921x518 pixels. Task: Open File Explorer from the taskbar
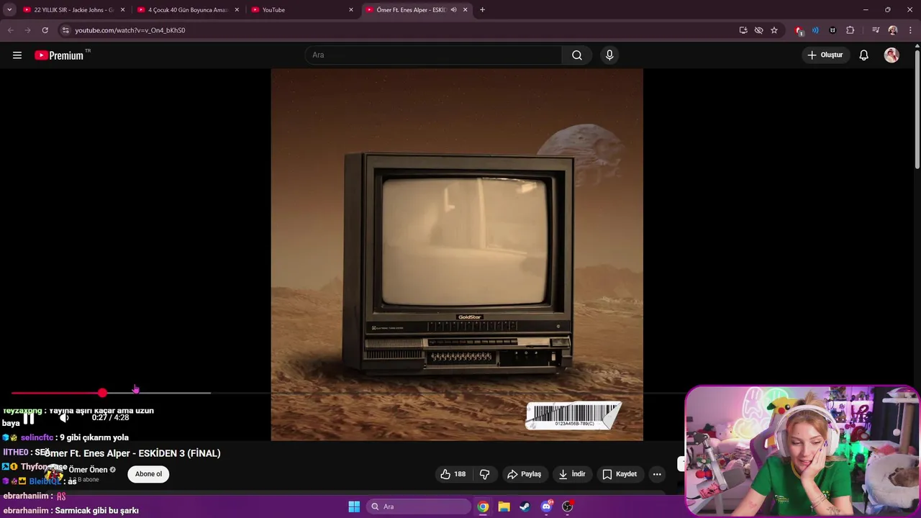[x=504, y=506]
